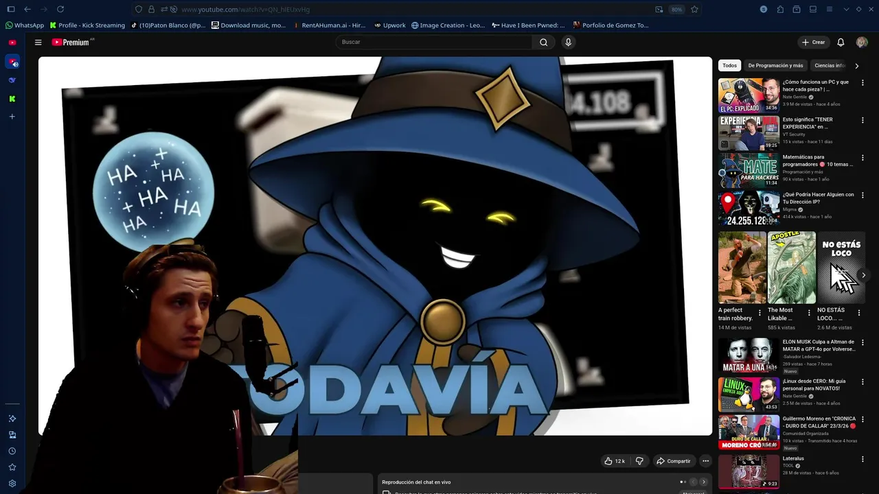Open options for A perfect train robbery short
Image resolution: width=879 pixels, height=494 pixels.
coord(760,313)
